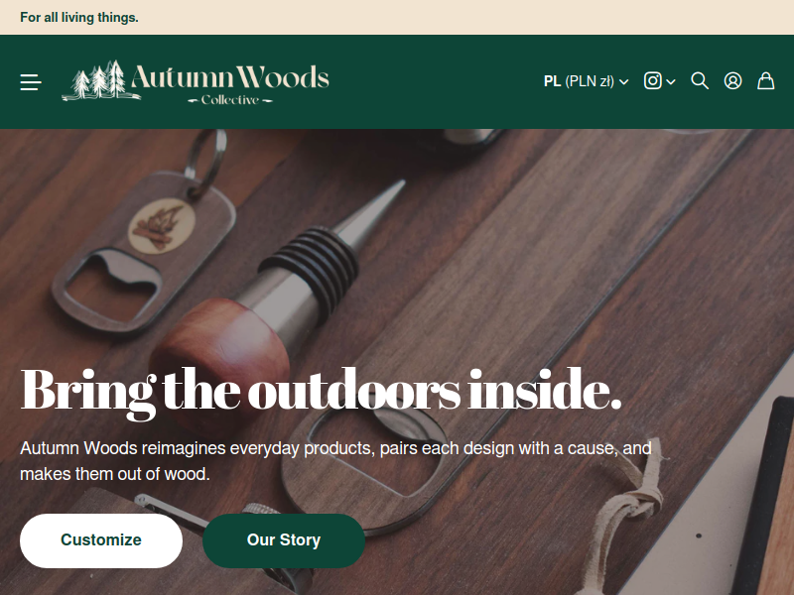The image size is (794, 595).
Task: Click the PL country code label
Action: pyautogui.click(x=552, y=81)
